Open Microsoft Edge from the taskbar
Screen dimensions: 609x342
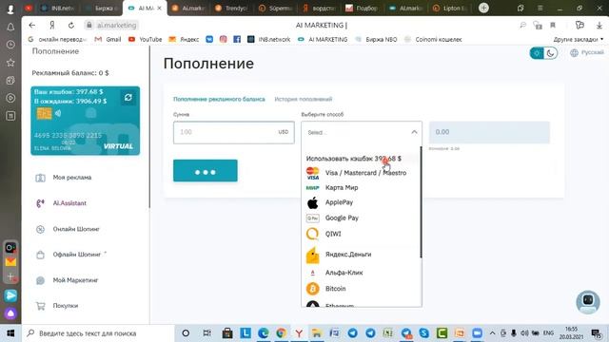(264, 333)
